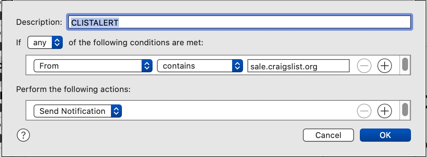Click the "If" label before the popup
The height and width of the screenshot is (157, 427).
[x=19, y=43]
